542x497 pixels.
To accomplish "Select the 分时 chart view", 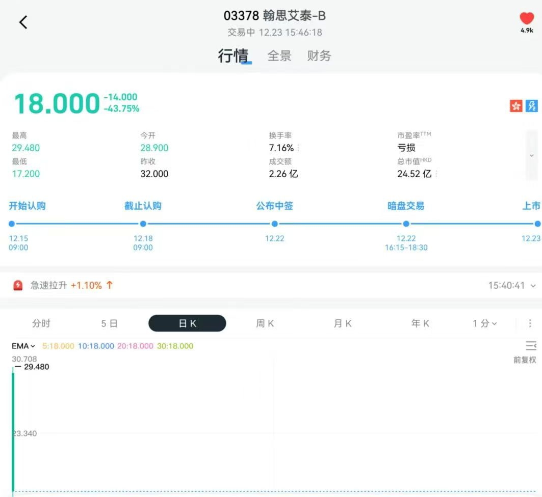I will [41, 323].
